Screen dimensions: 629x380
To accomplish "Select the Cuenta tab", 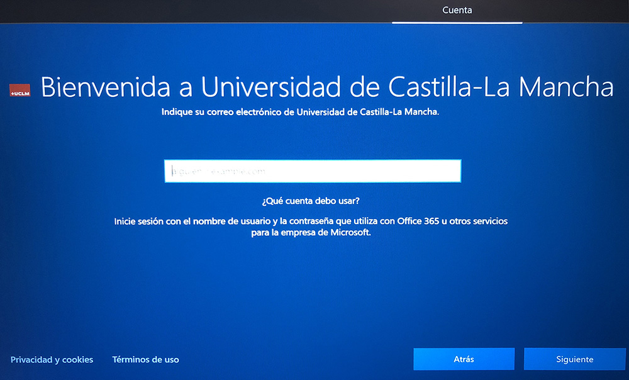I will pos(457,11).
